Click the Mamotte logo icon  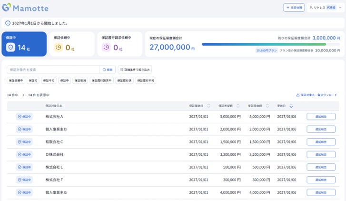pyautogui.click(x=7, y=7)
